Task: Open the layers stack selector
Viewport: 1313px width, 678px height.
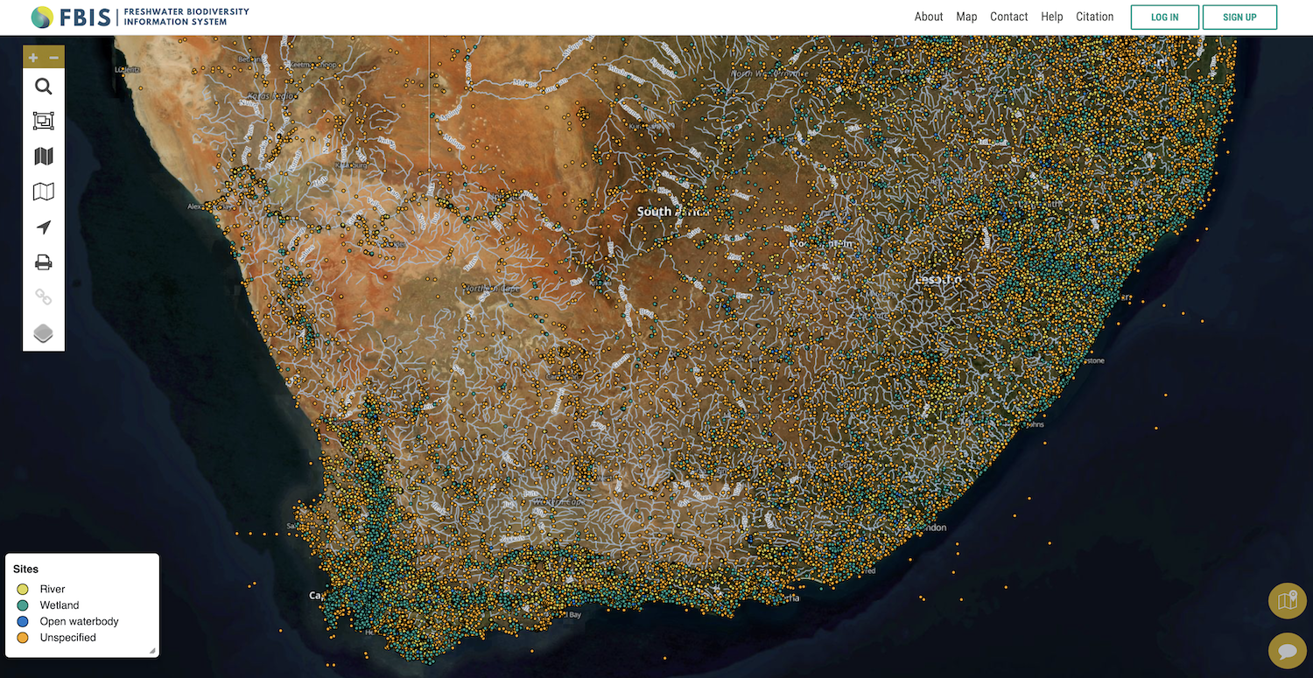Action: [44, 333]
